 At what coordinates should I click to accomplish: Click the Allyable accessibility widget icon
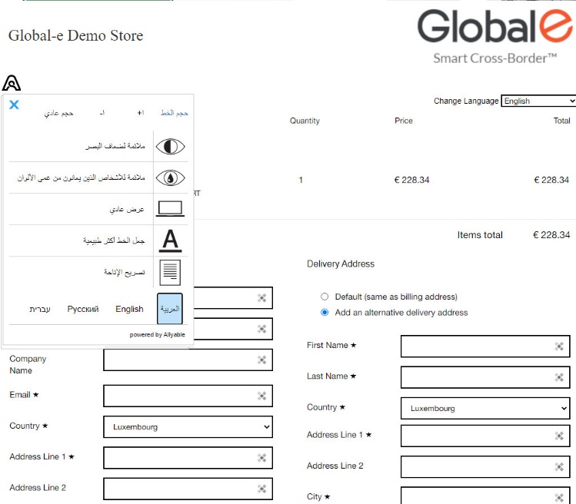click(12, 83)
